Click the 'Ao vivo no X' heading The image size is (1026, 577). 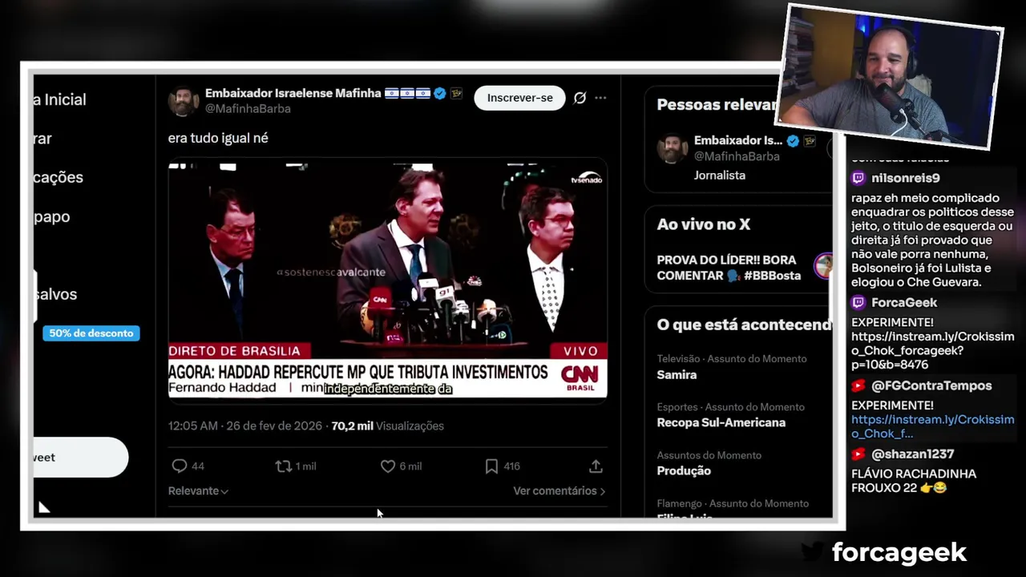click(x=704, y=224)
